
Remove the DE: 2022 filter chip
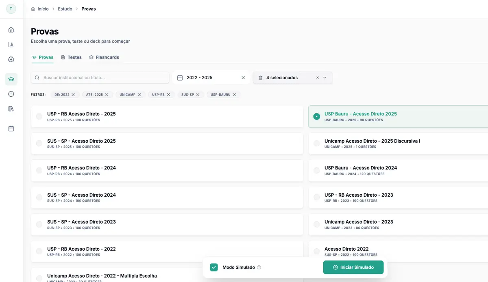[73, 95]
